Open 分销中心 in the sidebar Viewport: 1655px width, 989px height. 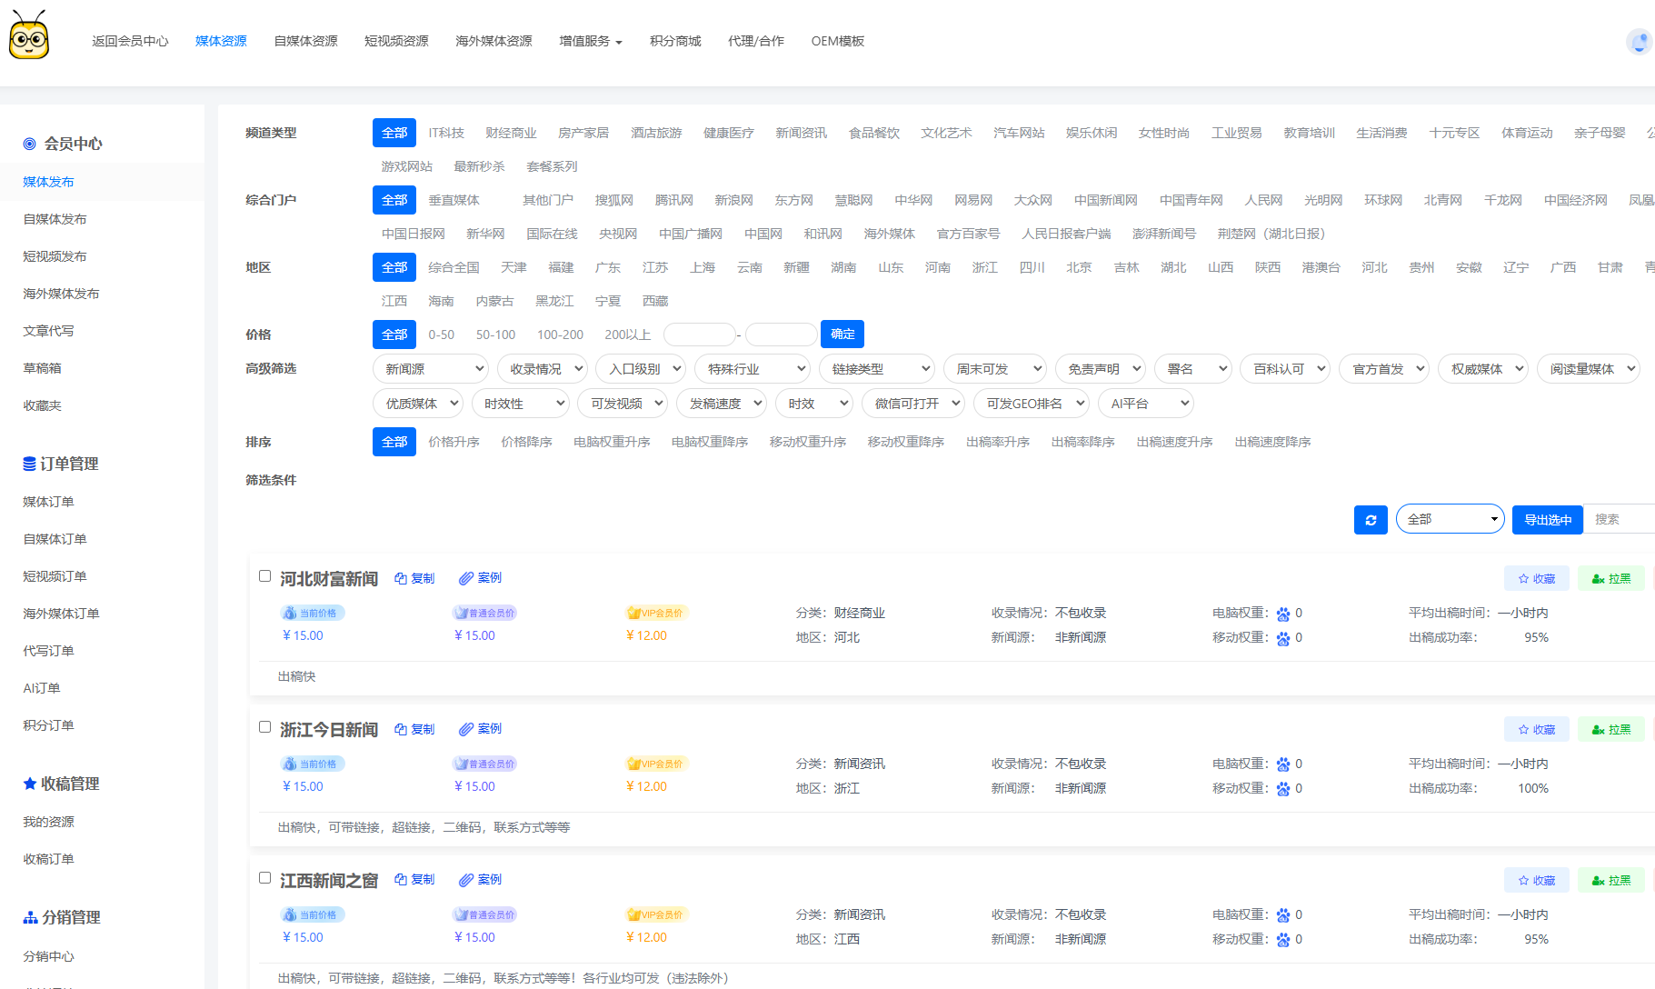tap(48, 956)
